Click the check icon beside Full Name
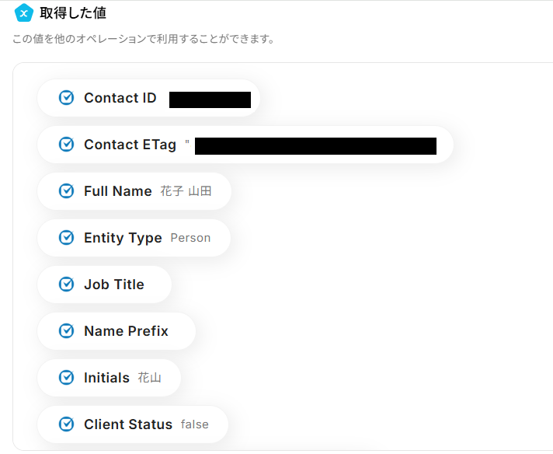553x454 pixels. click(x=67, y=191)
